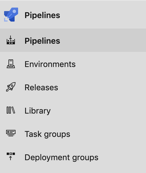The width and height of the screenshot is (146, 173).
Task: Click the Releases rocket icon
Action: 11,87
